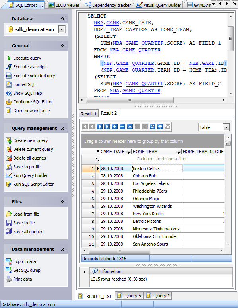Click the grid column chooser icon
This screenshot has width=238, height=308.
[x=98, y=152]
